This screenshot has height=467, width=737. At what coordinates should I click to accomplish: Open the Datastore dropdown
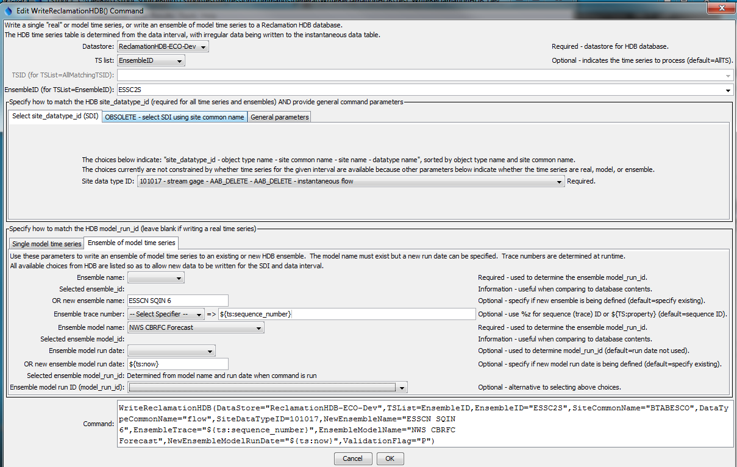click(x=202, y=46)
